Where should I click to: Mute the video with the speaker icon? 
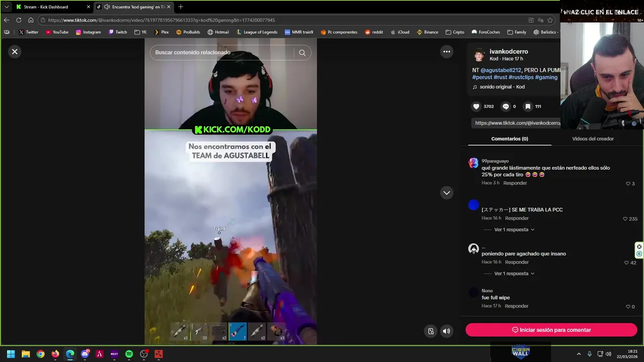446,331
